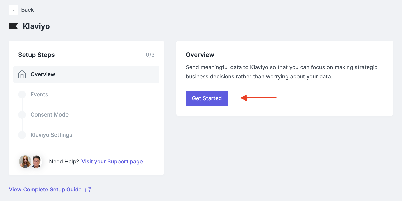Screen dimensions: 402x201
Task: Click the Klaviyo page title
Action: [36, 26]
